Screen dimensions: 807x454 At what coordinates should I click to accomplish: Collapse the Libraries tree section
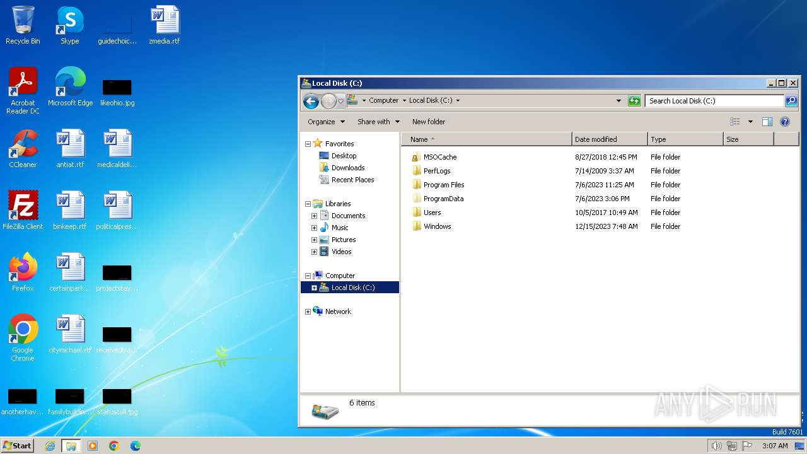(308, 204)
